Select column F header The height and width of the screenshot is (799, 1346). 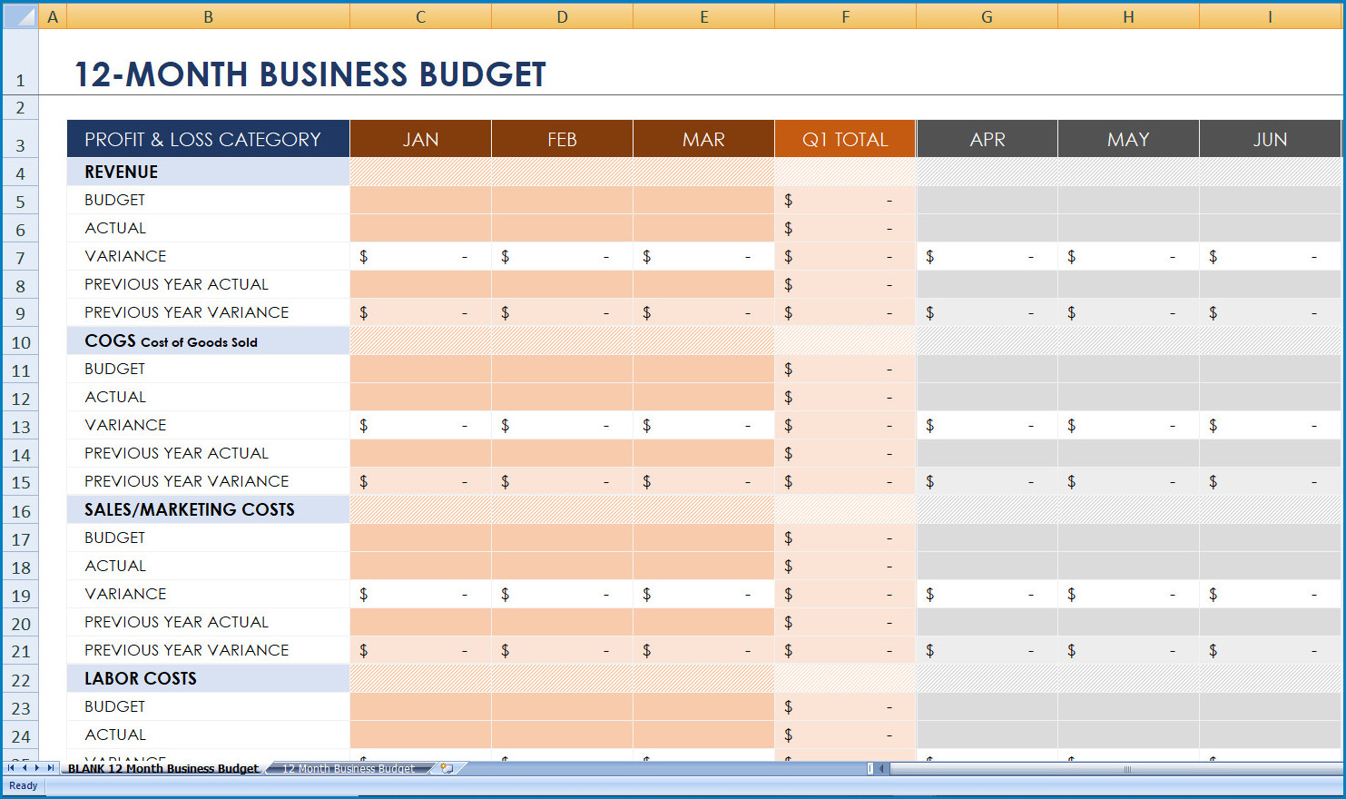(x=845, y=16)
